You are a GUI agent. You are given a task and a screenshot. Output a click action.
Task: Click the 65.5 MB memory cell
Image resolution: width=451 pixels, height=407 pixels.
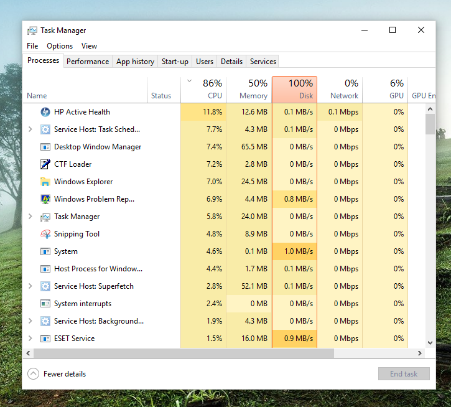[x=249, y=147]
